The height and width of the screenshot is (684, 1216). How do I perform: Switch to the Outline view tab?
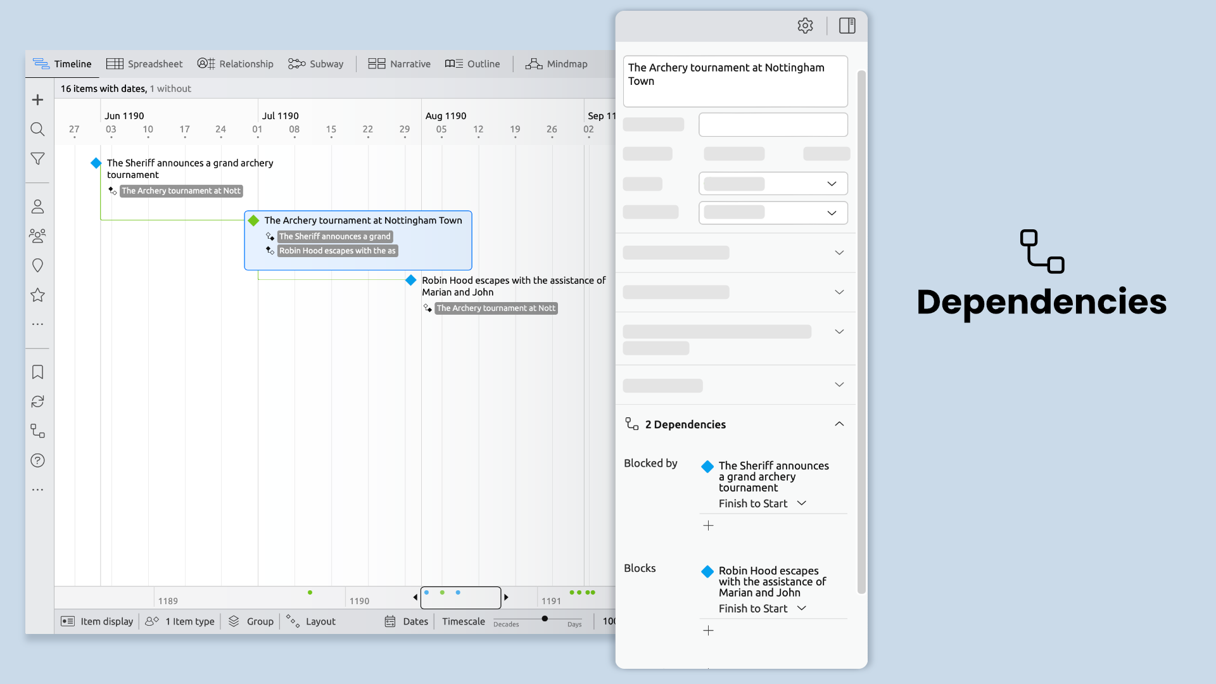coord(472,64)
